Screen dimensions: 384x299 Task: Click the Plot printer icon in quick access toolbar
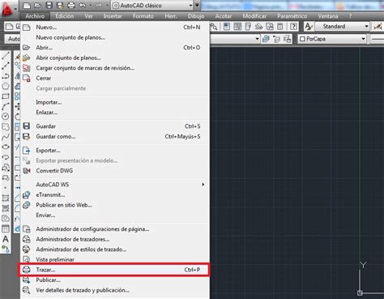(71, 6)
